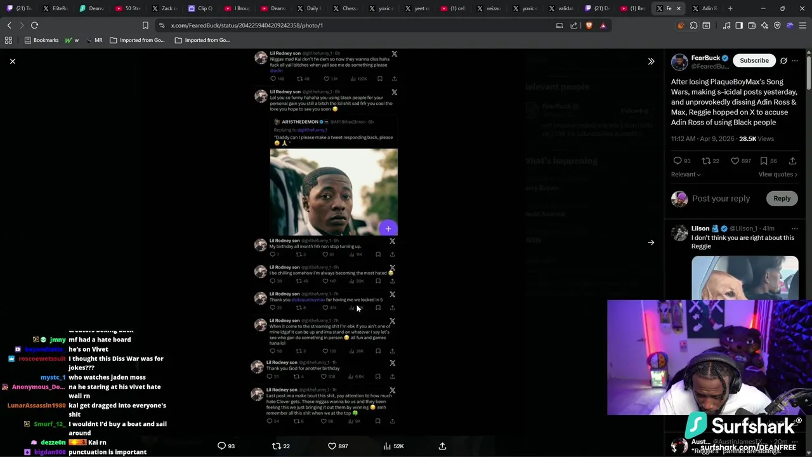This screenshot has height=457, width=812.
Task: Share the photo using the bottom share icon
Action: point(442,446)
